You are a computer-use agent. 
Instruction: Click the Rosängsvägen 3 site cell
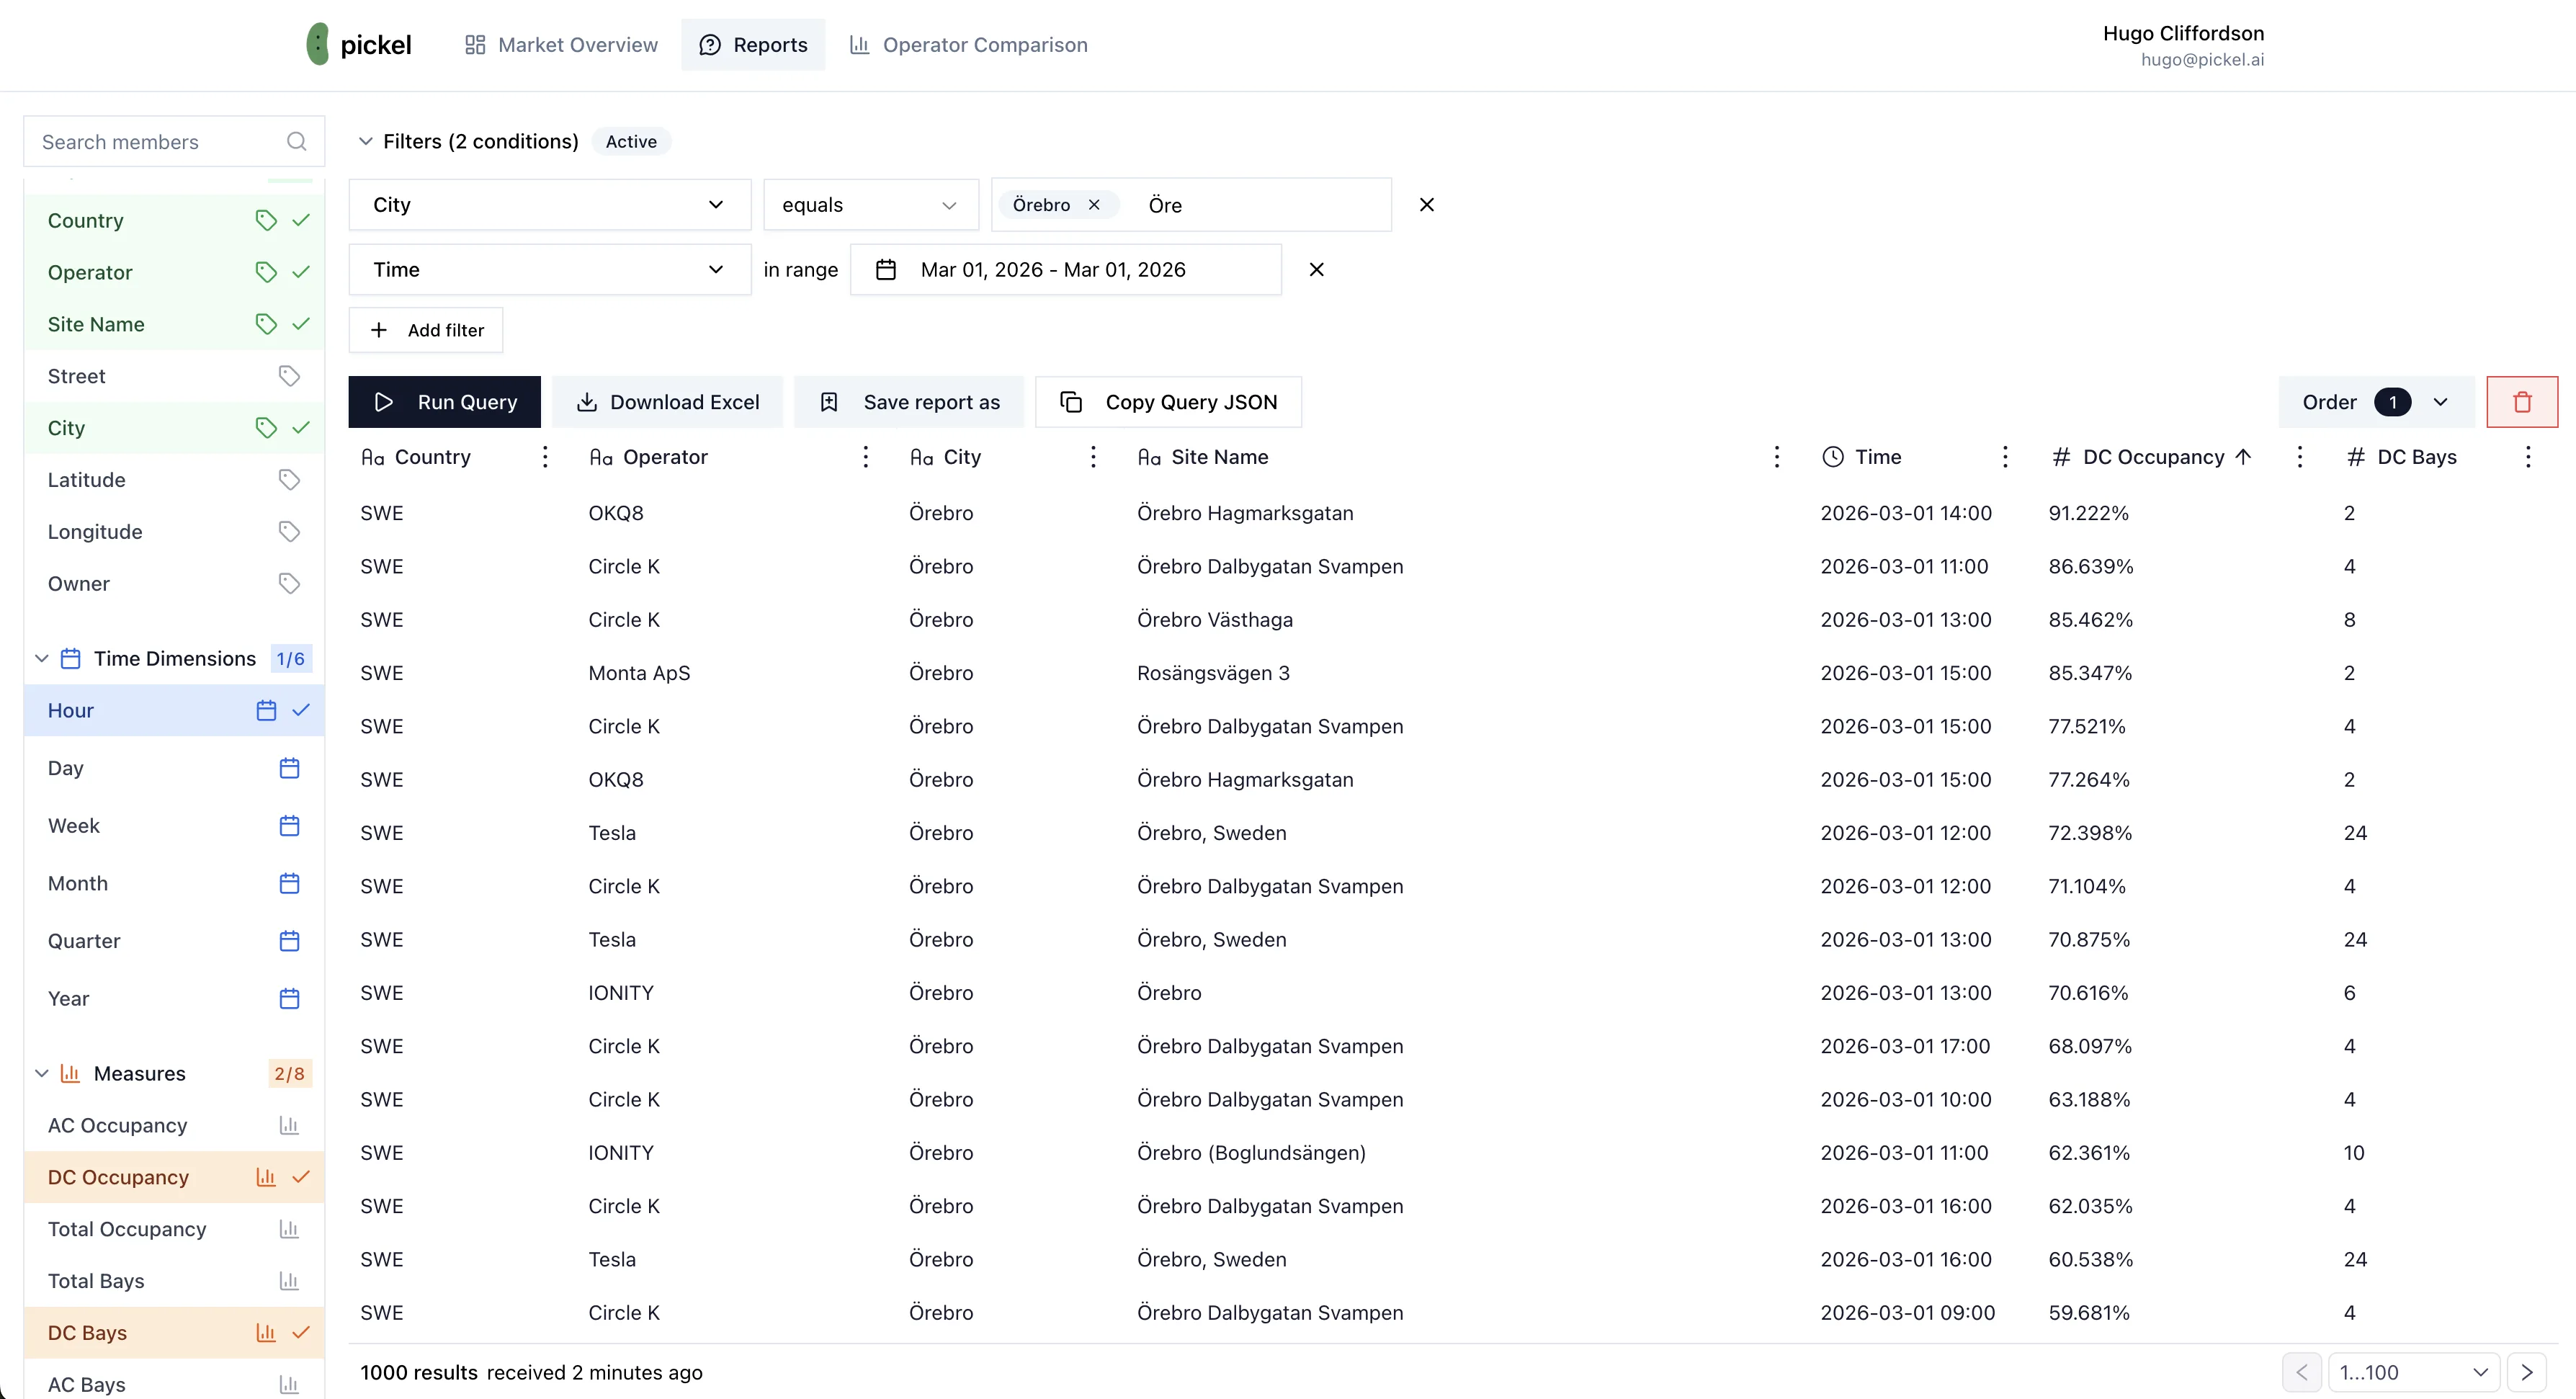(1213, 673)
